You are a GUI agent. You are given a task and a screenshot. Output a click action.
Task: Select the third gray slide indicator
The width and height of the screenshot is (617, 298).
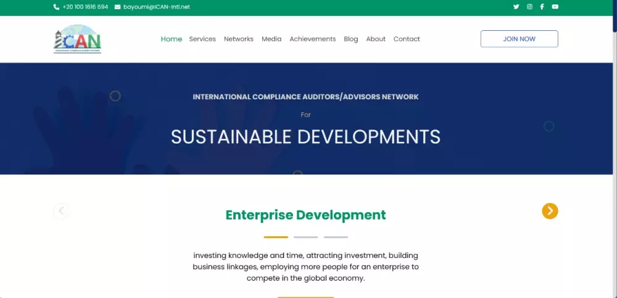coord(336,238)
